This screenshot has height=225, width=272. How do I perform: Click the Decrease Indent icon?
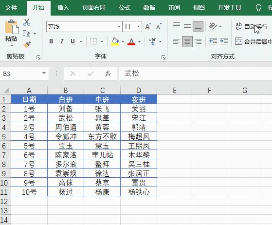tap(213, 41)
